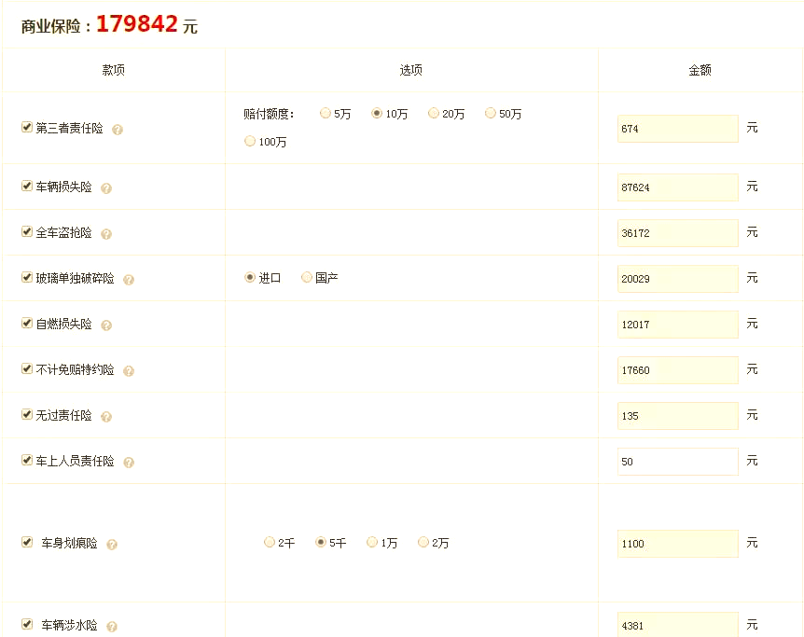The image size is (804, 637).
Task: Toggle the 车辆涉水险 checkbox
Action: click(27, 624)
